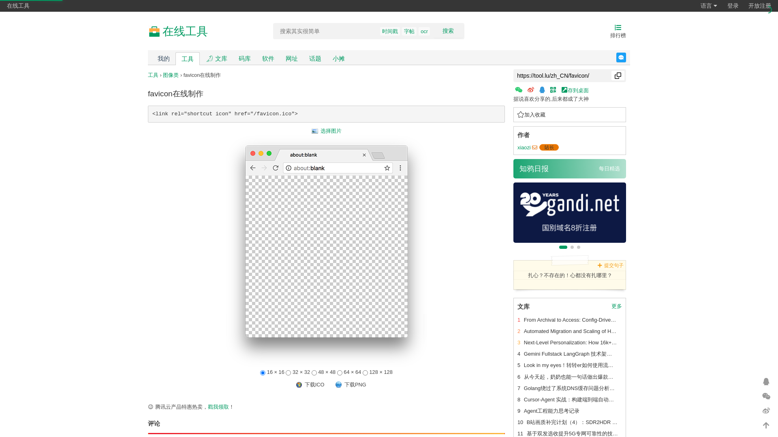Share page via Weibo icon
The image size is (778, 437).
tap(531, 90)
